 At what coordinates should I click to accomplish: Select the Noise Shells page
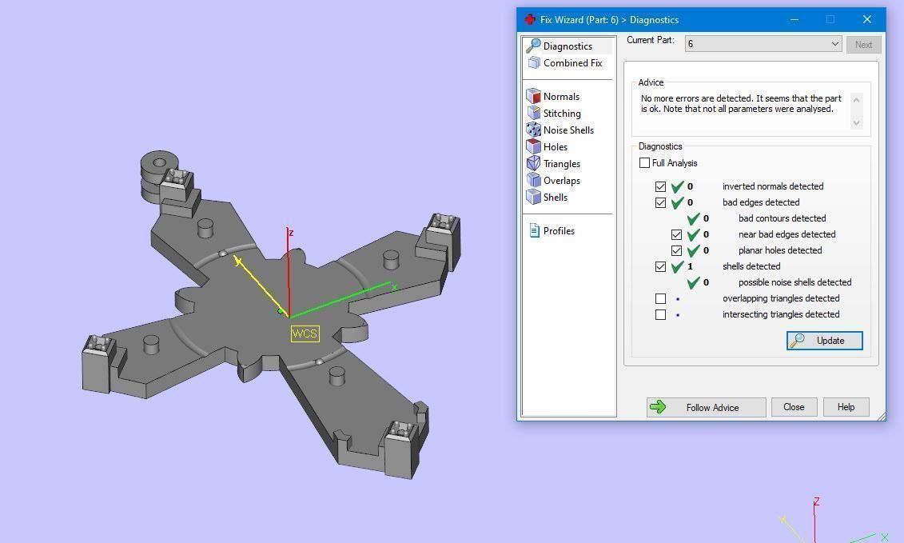(x=567, y=130)
